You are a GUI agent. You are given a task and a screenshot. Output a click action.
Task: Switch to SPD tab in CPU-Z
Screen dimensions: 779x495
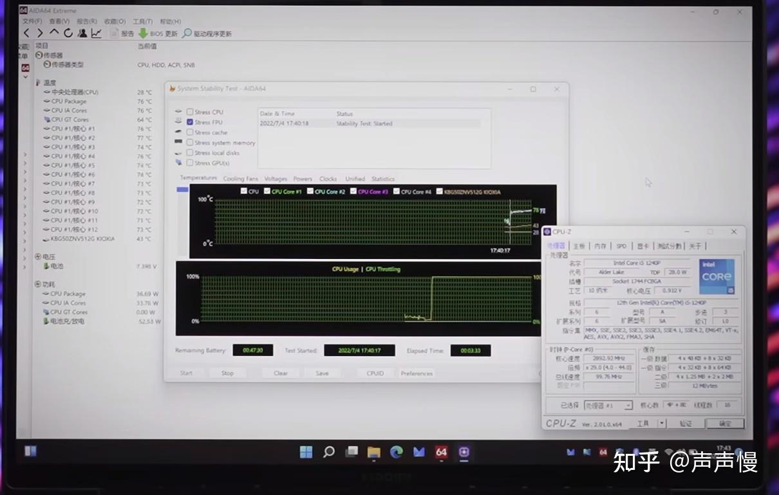tap(621, 246)
